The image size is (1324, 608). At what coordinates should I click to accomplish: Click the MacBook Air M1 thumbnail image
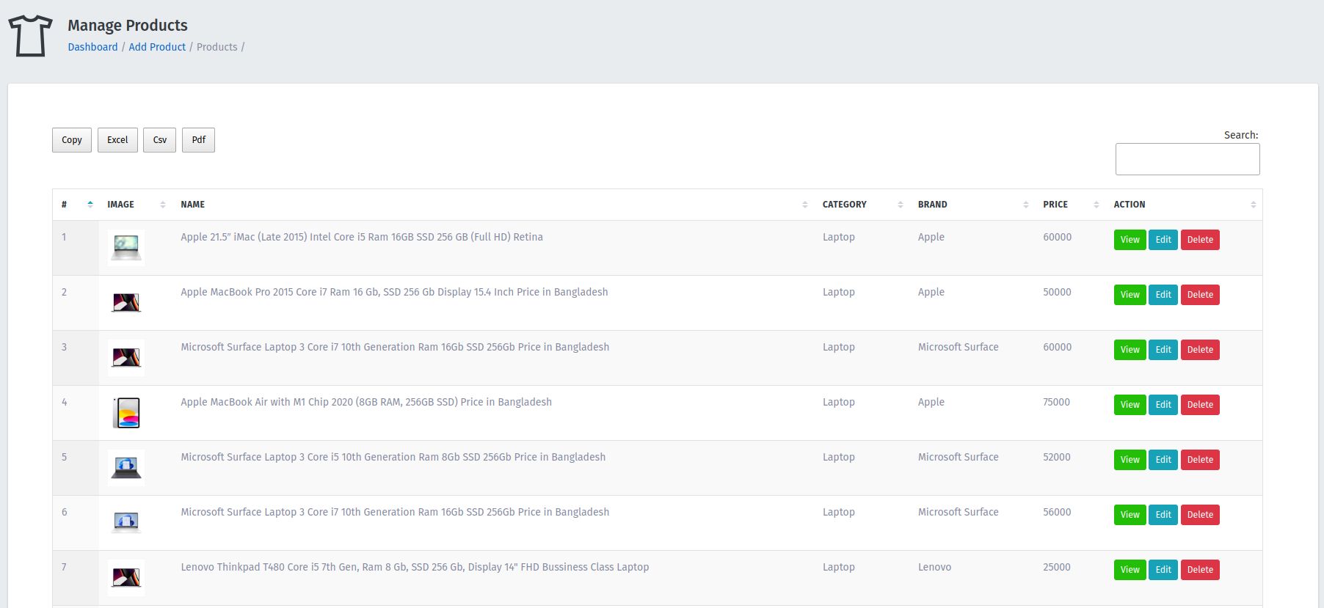tap(126, 413)
